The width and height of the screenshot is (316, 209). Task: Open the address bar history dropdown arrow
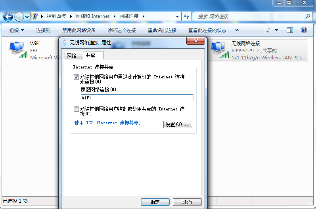click(177, 17)
